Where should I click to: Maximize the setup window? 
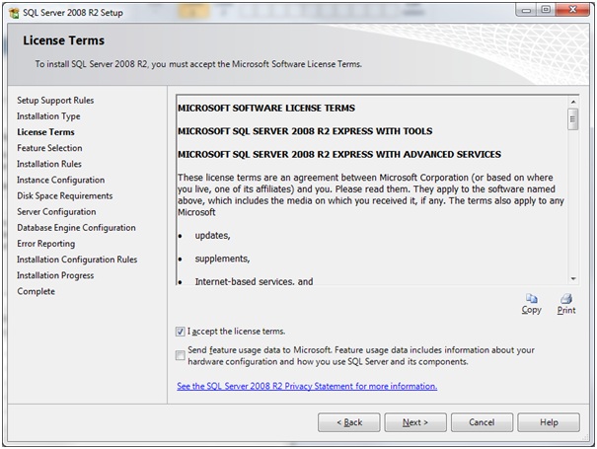coord(546,10)
